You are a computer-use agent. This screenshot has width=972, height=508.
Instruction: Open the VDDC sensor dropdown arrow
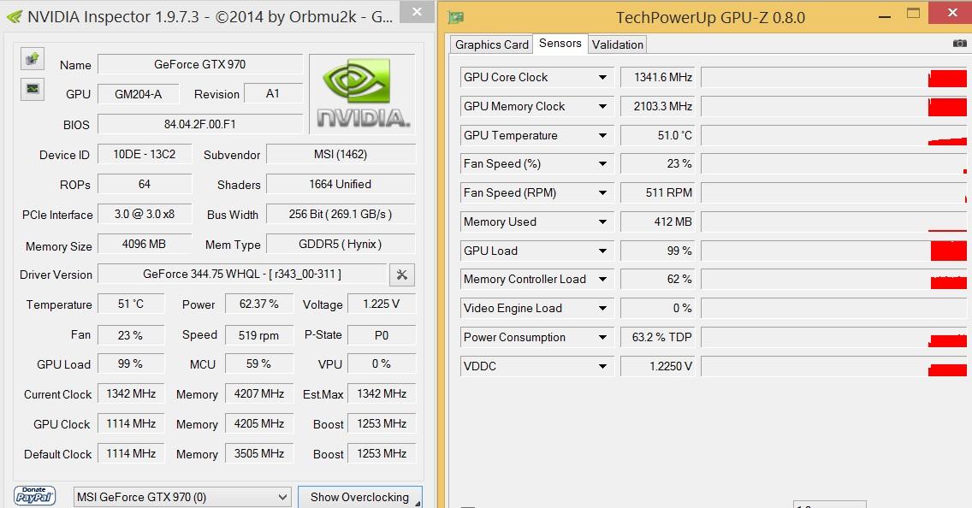click(x=602, y=367)
